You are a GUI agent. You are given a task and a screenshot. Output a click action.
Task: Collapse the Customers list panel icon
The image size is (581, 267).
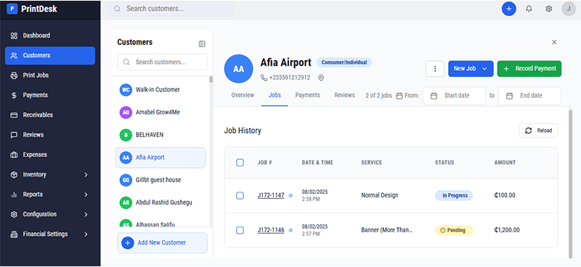202,44
